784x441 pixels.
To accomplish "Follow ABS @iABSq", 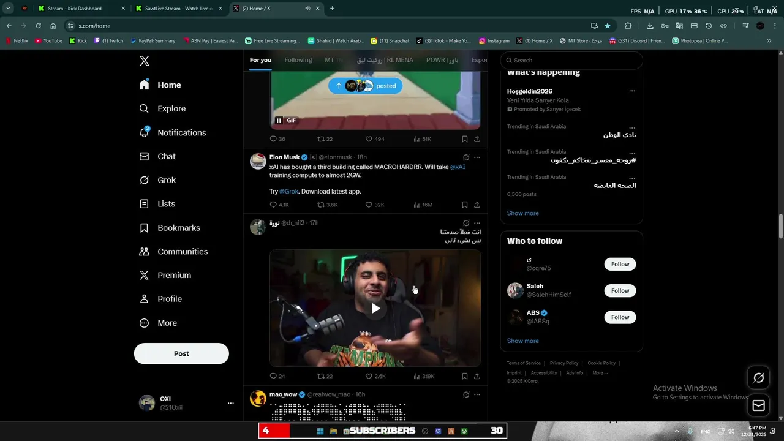I will point(620,317).
